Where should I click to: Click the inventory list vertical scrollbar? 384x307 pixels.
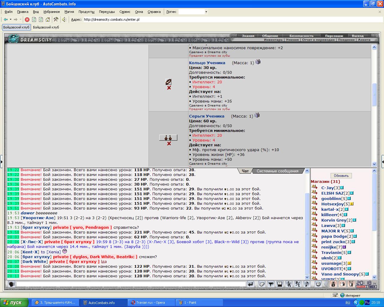coord(374,106)
